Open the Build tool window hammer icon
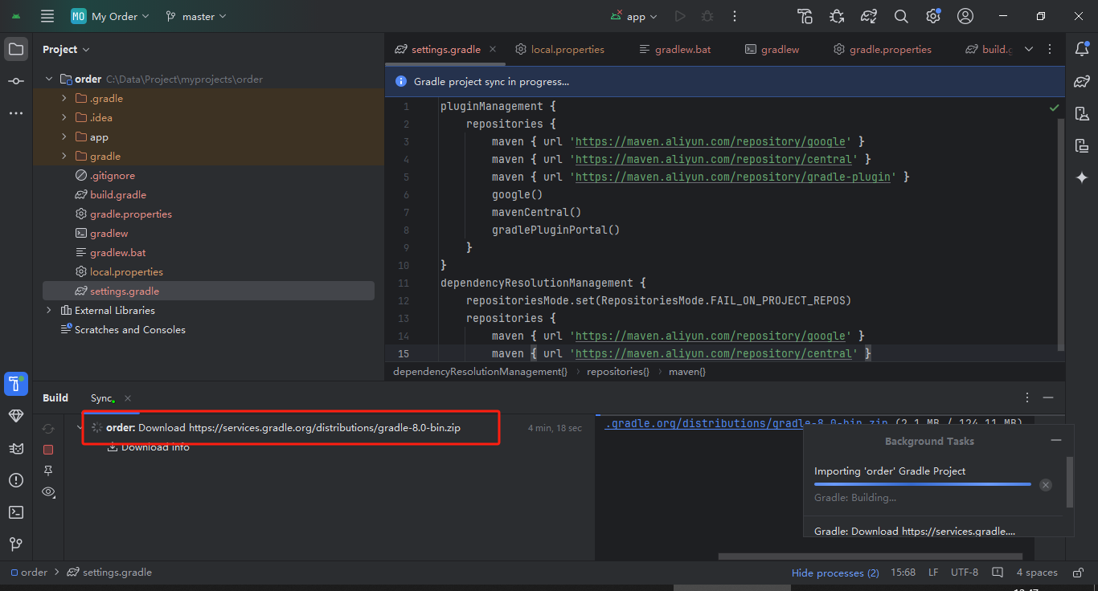The width and height of the screenshot is (1098, 591). point(16,384)
